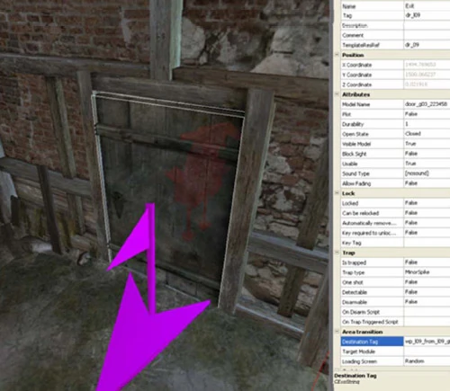
Task: Click the empty Key Tag value field
Action: pos(427,243)
